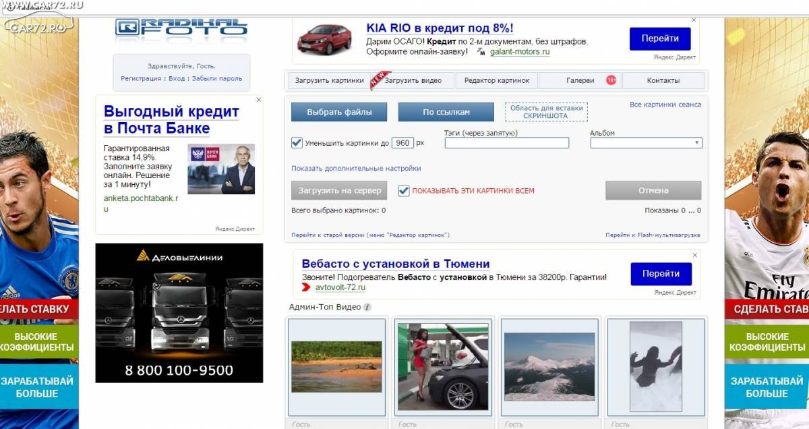The width and height of the screenshot is (809, 429).
Task: Open the snow silhouette video thumbnail
Action: (x=656, y=367)
